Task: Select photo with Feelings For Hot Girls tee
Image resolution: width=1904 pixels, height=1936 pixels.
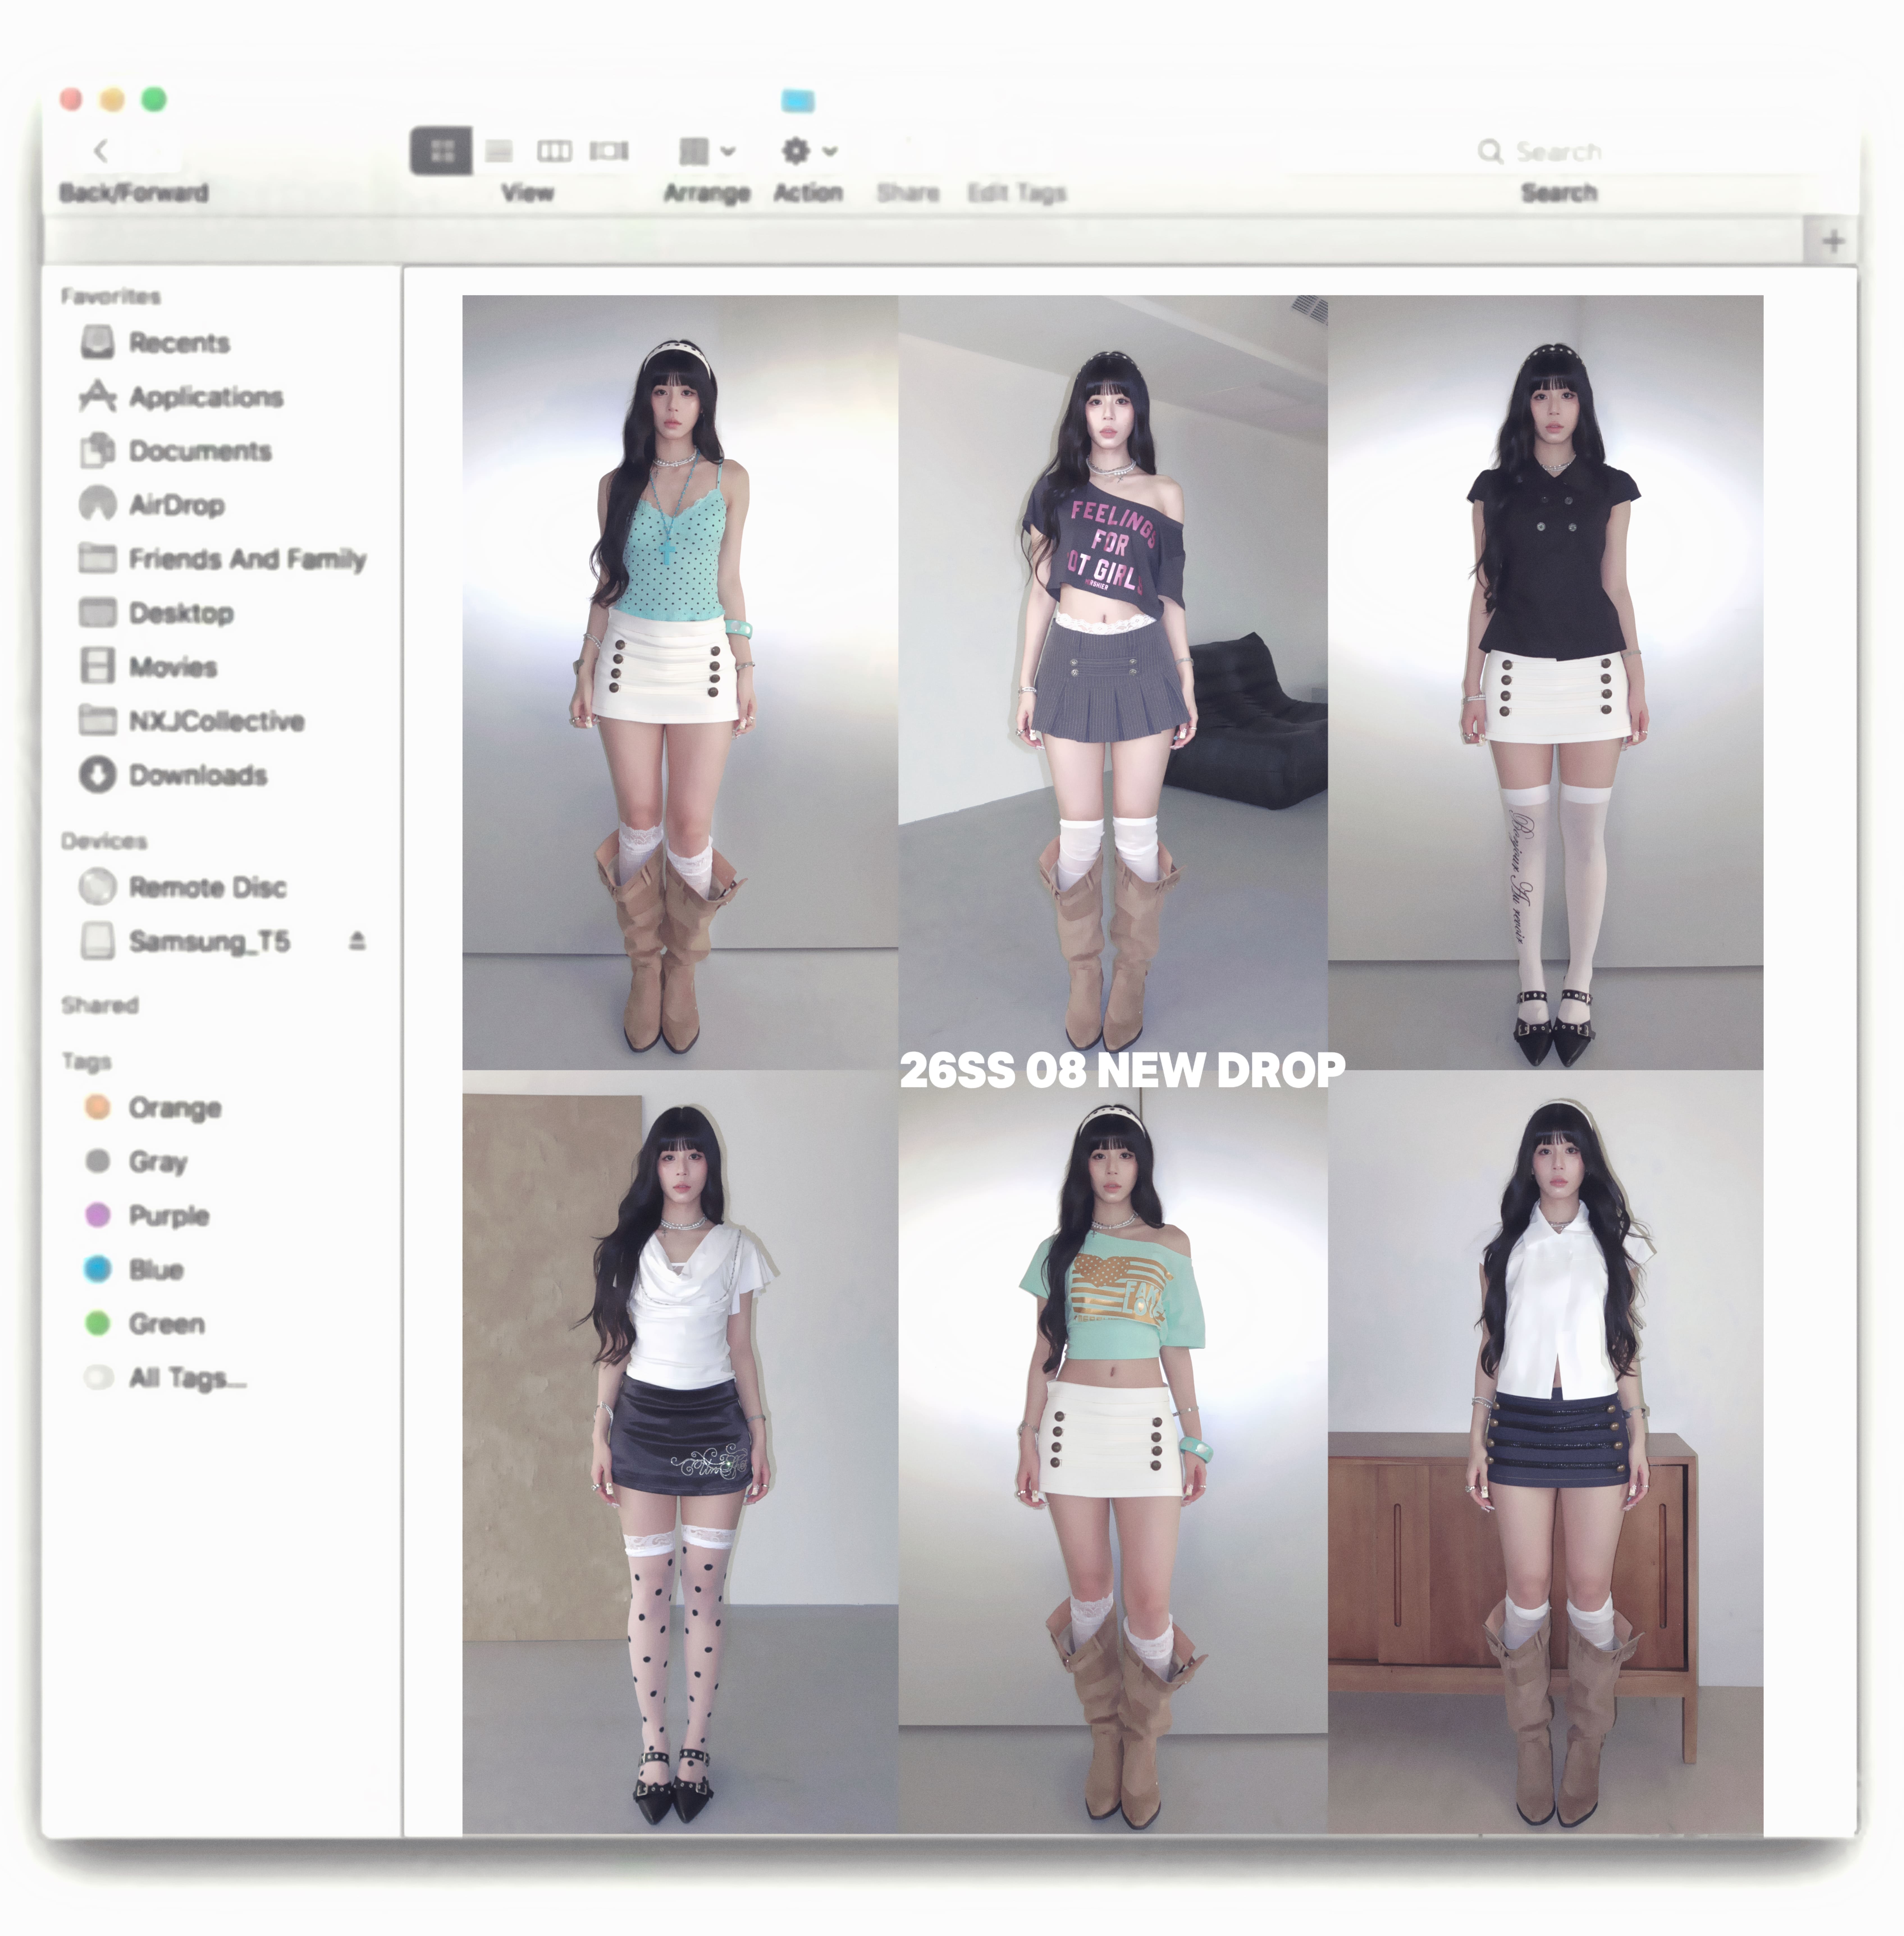Action: tap(1113, 682)
